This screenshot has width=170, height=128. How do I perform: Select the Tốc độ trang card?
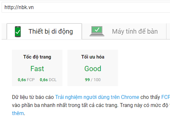[x=37, y=68]
